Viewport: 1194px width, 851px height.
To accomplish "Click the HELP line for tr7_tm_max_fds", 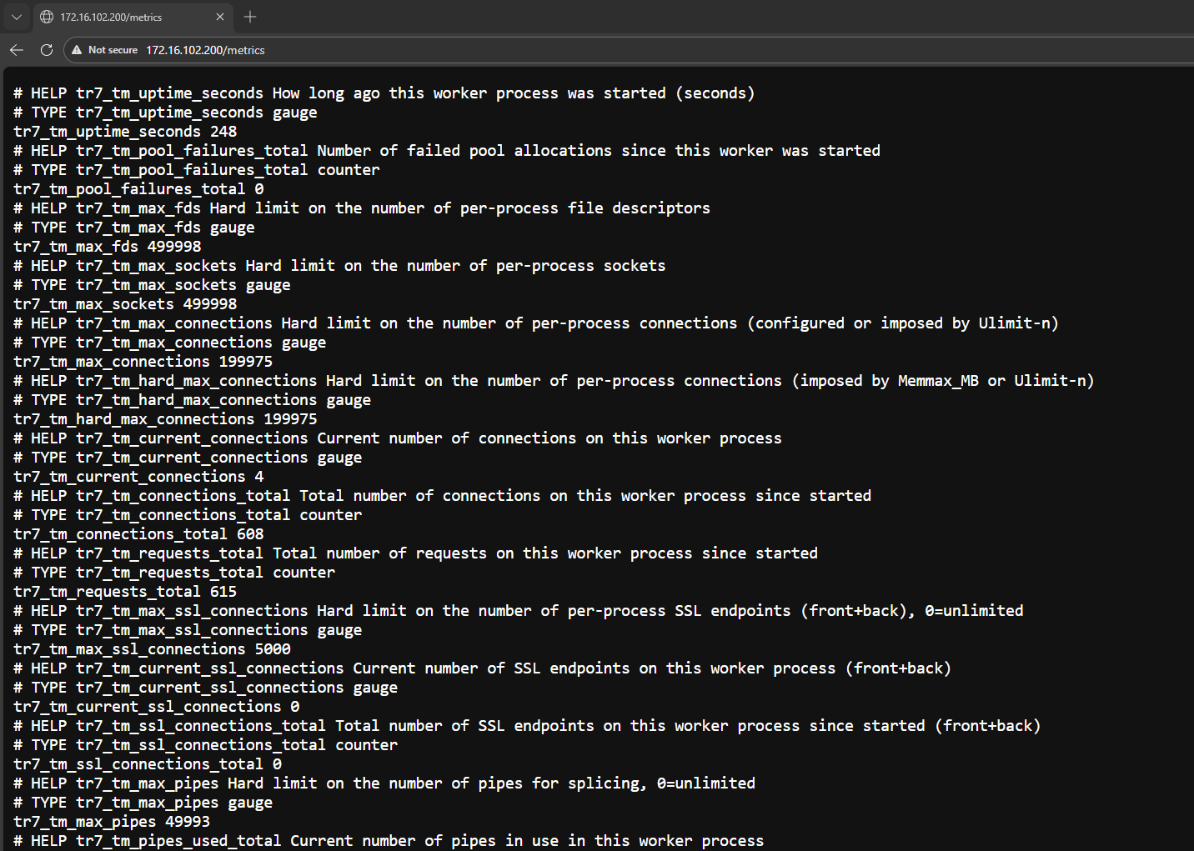I will [362, 208].
